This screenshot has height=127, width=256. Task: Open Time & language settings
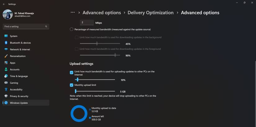point(19,76)
